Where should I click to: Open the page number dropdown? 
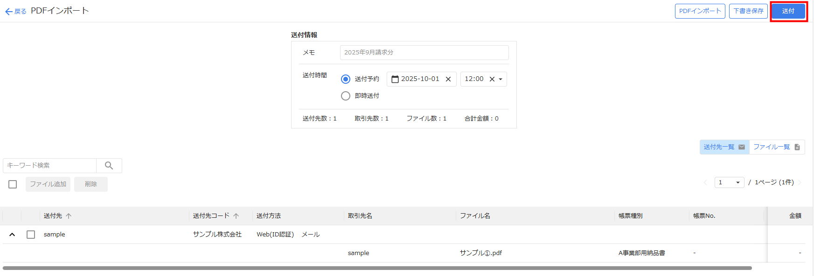[729, 182]
